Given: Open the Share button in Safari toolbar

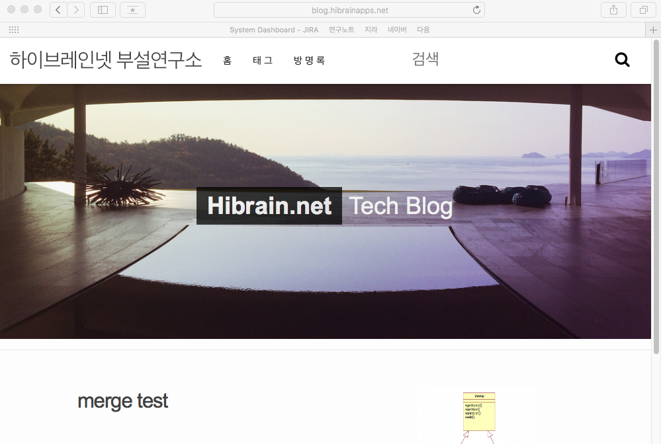Looking at the screenshot, I should [614, 10].
